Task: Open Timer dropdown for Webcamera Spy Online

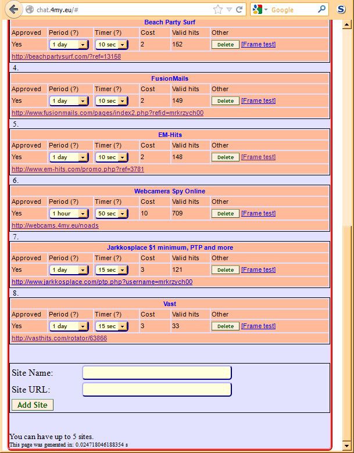Action: click(112, 214)
